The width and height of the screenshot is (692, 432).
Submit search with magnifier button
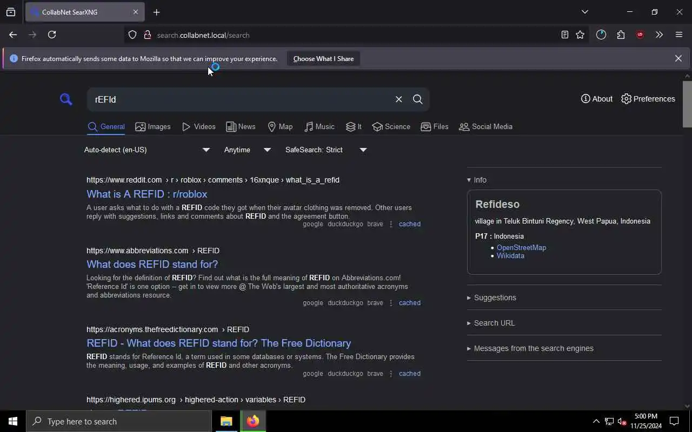(x=417, y=99)
